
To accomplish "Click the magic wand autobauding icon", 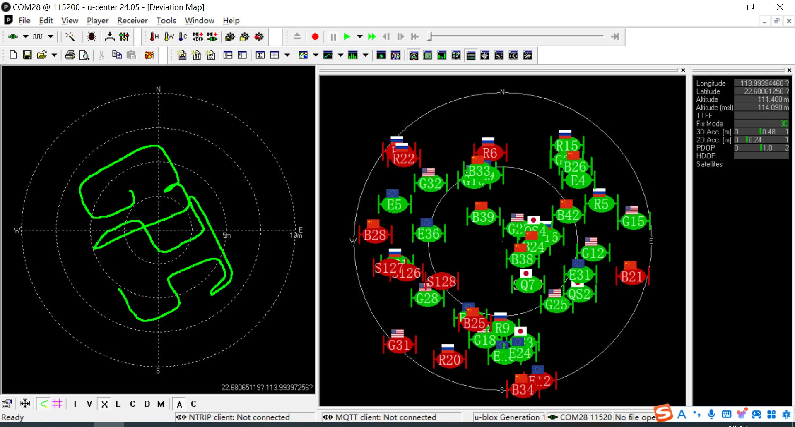I will point(70,37).
